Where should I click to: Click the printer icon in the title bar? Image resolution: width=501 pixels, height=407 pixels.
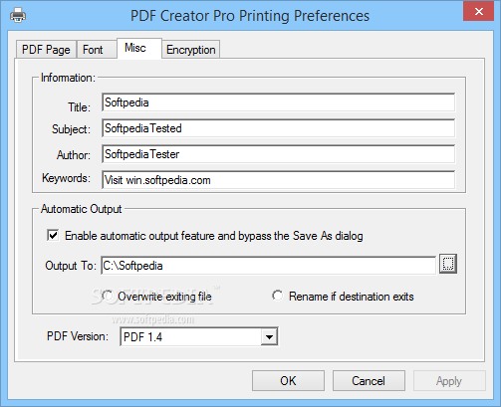(18, 15)
